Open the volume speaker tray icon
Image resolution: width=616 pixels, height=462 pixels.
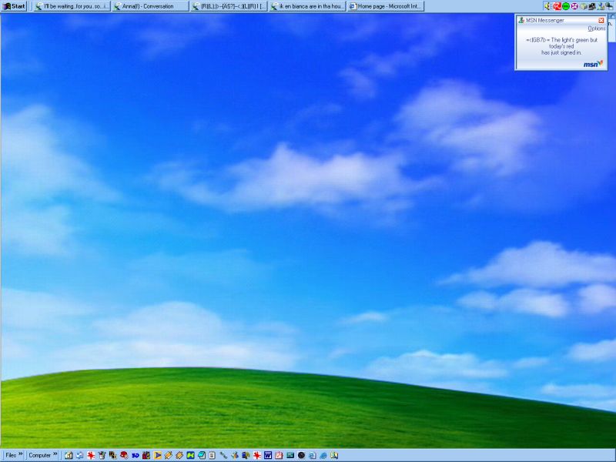tap(547, 6)
